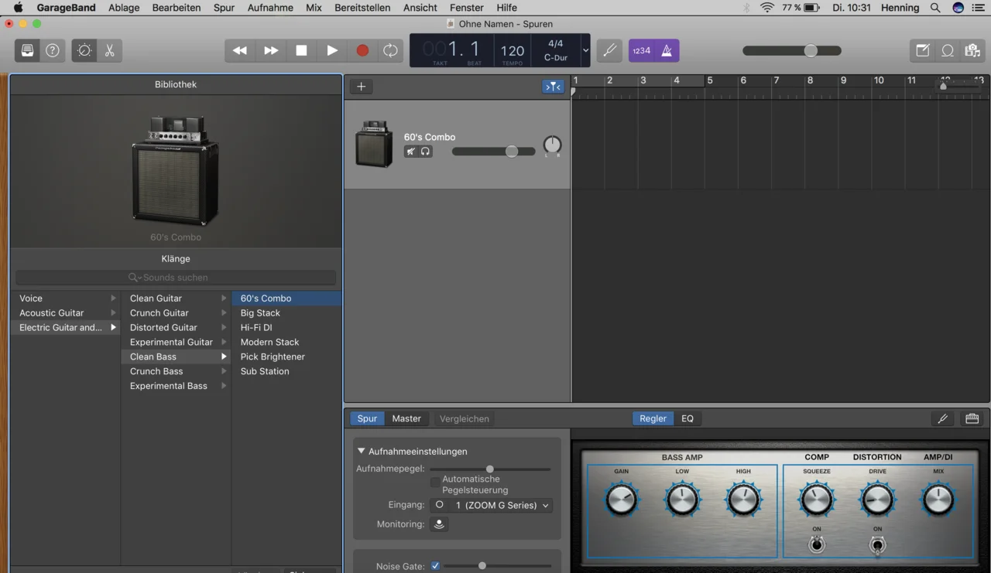This screenshot has height=573, width=991.
Task: Click the Tuner fork icon
Action: (x=609, y=50)
